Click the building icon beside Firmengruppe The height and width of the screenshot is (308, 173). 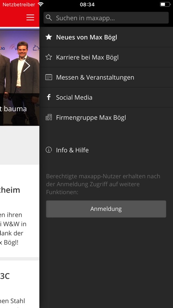point(49,117)
